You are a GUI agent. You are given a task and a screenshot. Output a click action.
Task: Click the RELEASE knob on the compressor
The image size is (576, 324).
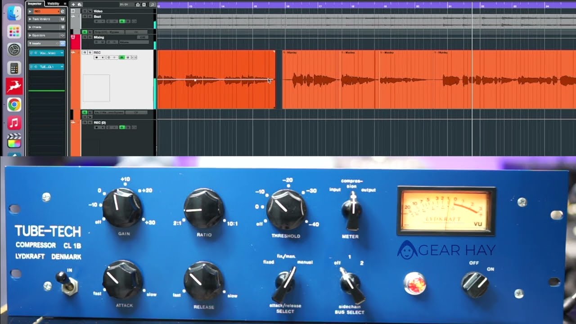tap(203, 280)
